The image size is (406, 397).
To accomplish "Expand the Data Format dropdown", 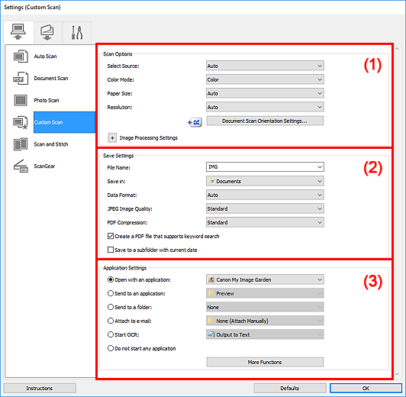I will tap(265, 195).
